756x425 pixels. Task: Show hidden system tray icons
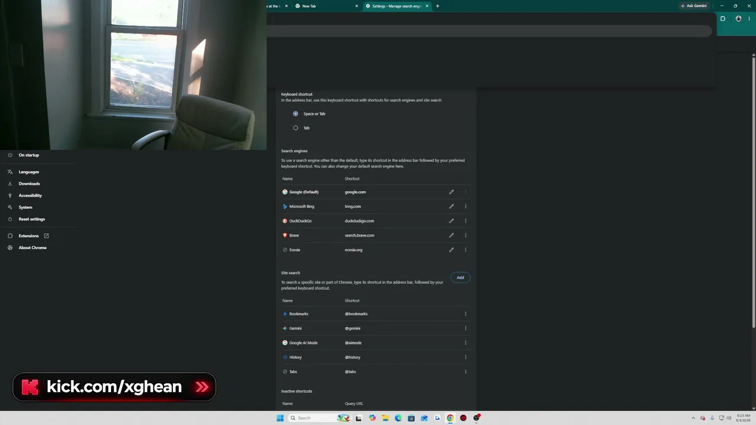695,418
